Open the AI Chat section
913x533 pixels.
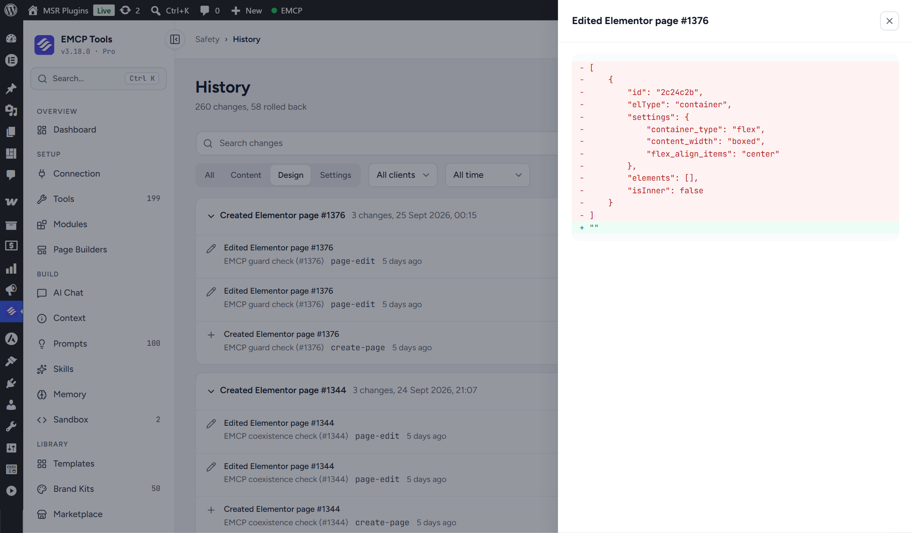tap(98, 293)
